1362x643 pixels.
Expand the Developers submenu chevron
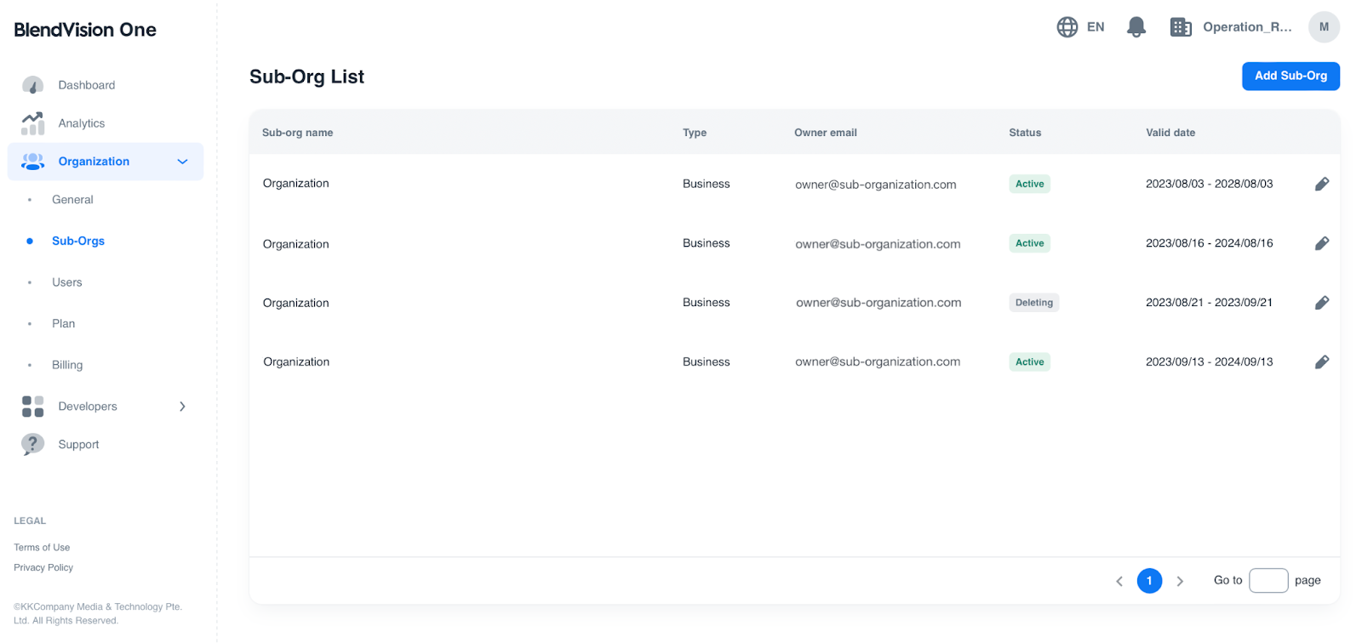(182, 407)
